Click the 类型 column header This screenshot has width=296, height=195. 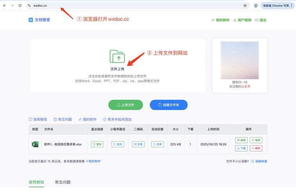35,129
